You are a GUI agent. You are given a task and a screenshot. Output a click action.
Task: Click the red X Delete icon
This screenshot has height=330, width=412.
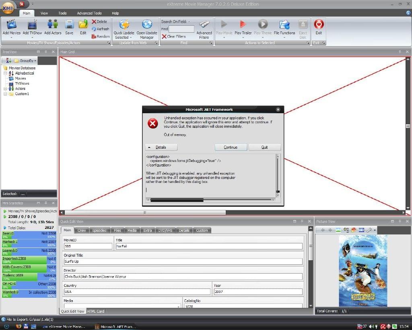(x=94, y=22)
